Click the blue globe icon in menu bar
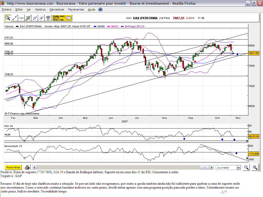Image resolution: width=263 pixels, height=197 pixels. 100,9
